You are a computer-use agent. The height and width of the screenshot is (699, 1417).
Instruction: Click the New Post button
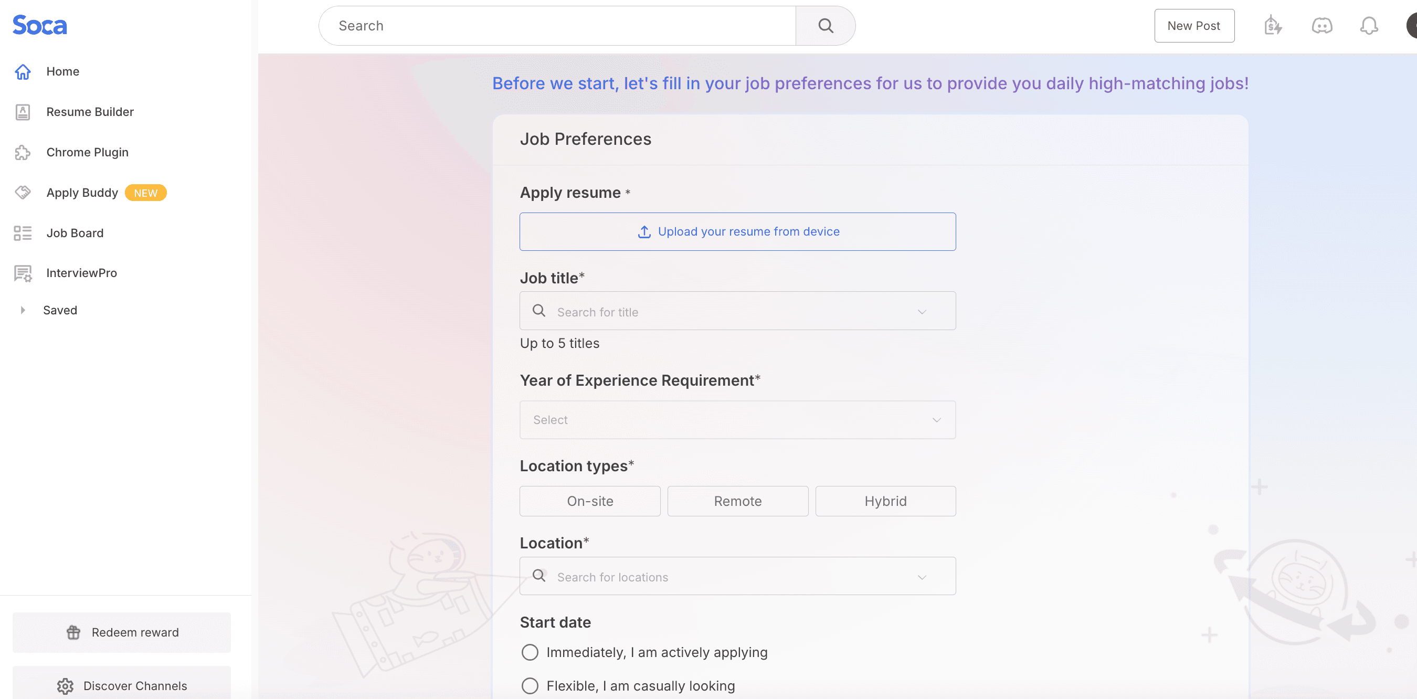coord(1193,26)
